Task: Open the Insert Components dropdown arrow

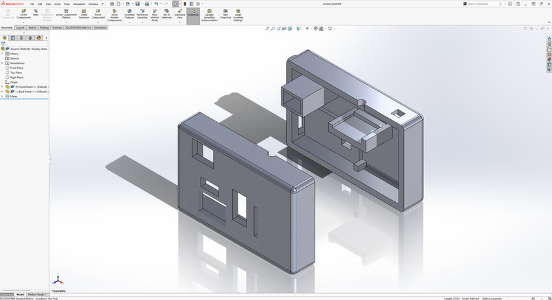Action: coord(23,22)
